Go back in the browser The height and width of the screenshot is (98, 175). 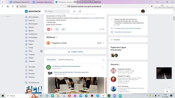(3, 7)
